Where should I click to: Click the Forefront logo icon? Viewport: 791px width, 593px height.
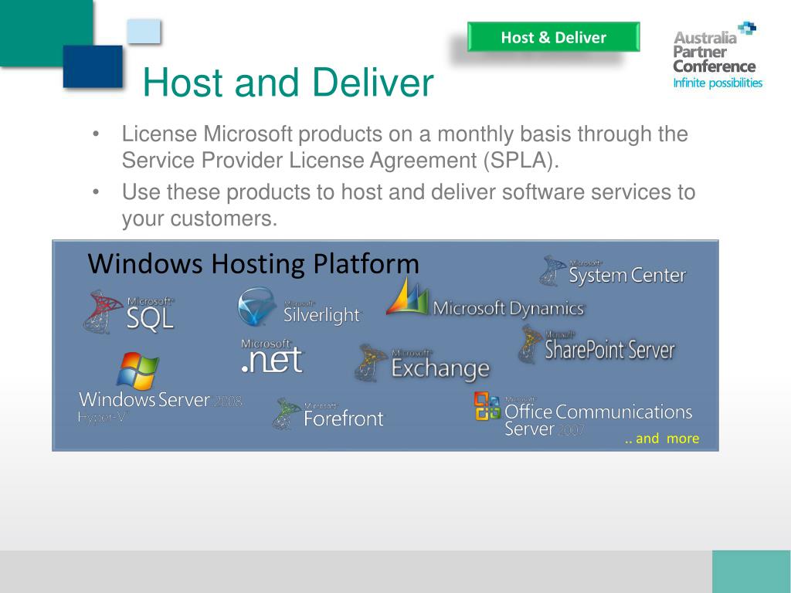(x=287, y=414)
